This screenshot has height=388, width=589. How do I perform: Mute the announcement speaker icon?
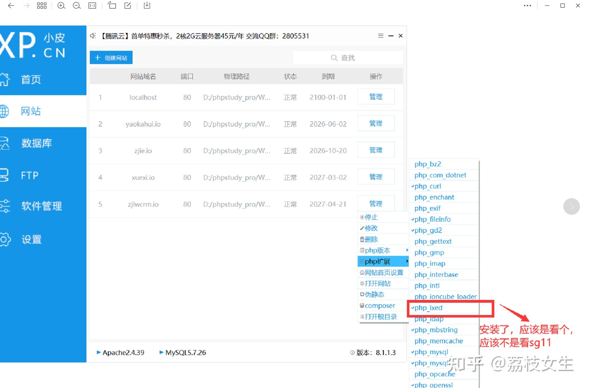(x=93, y=36)
